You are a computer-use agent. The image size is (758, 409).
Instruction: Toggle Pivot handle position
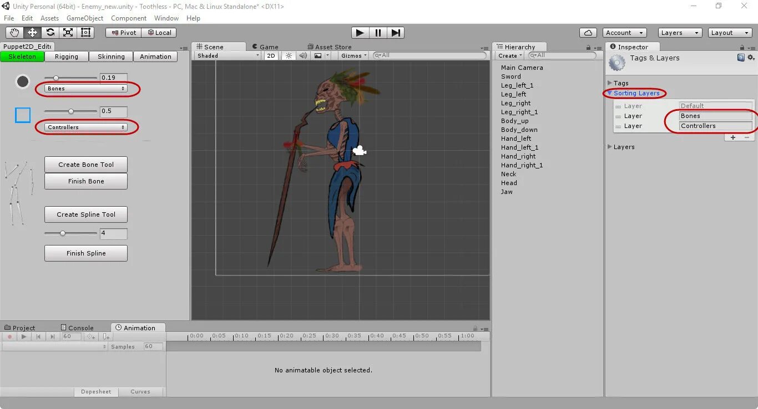point(123,33)
